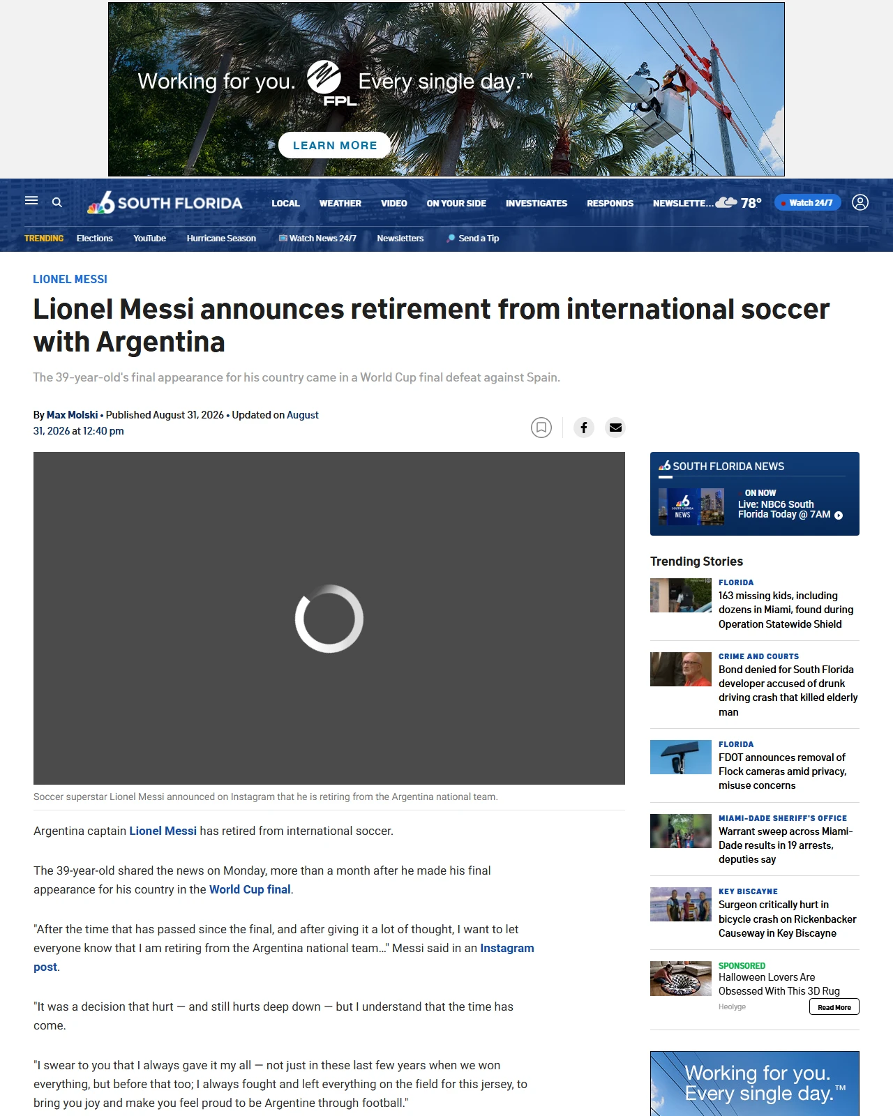This screenshot has width=893, height=1116.
Task: Open FDOT Flock cameras story
Action: click(x=783, y=771)
